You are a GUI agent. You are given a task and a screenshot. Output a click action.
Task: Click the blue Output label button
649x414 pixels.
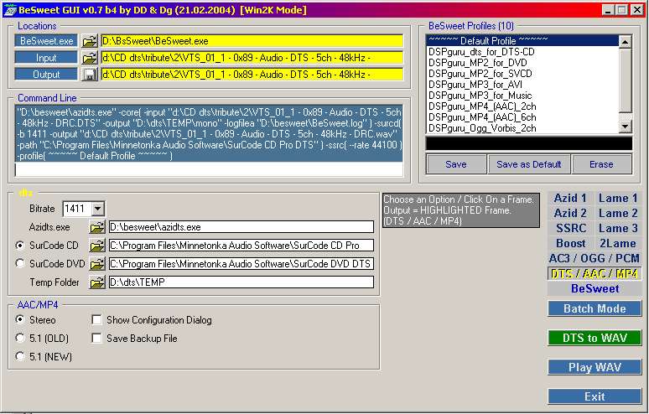click(x=46, y=75)
